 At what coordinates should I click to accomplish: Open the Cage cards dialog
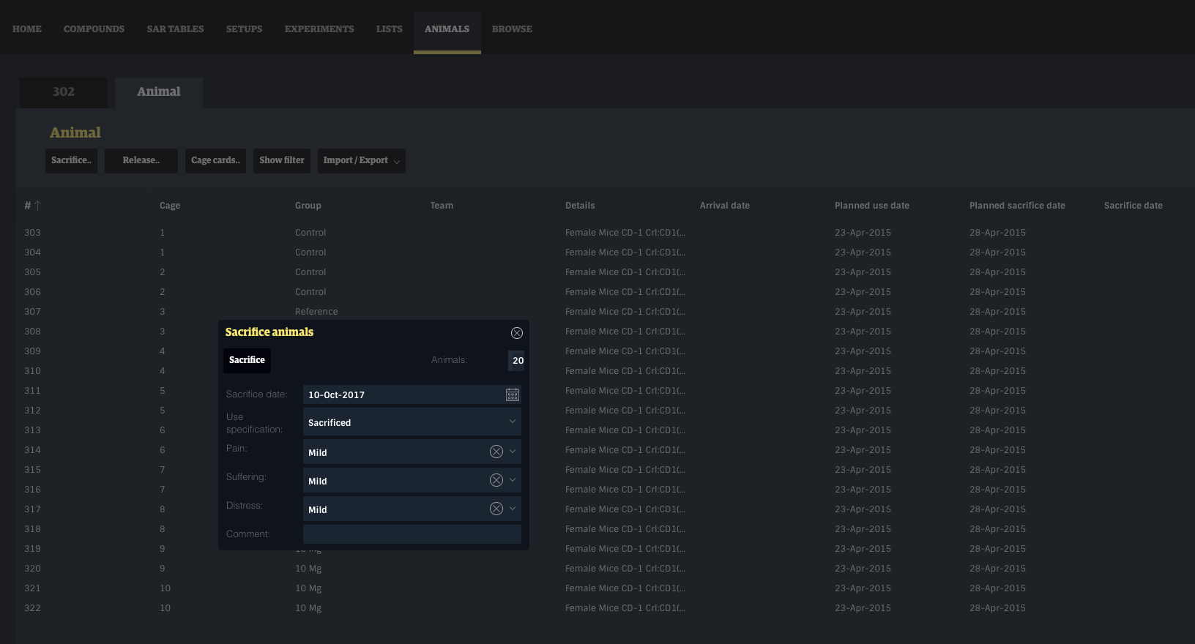[x=215, y=161]
